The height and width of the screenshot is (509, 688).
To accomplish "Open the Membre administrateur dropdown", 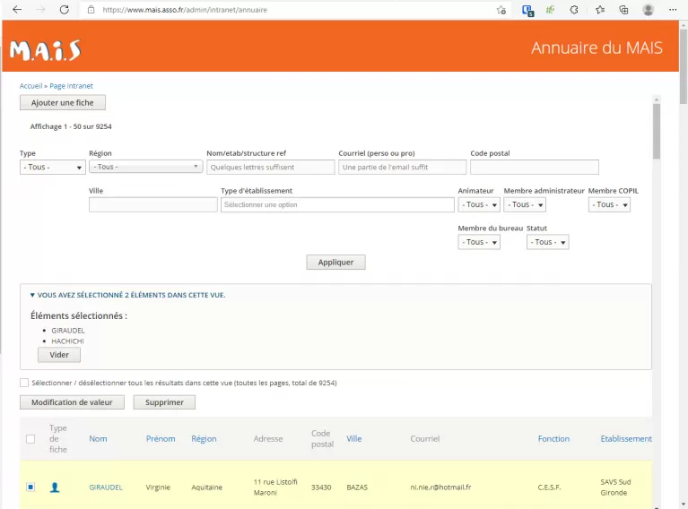I will pos(525,204).
